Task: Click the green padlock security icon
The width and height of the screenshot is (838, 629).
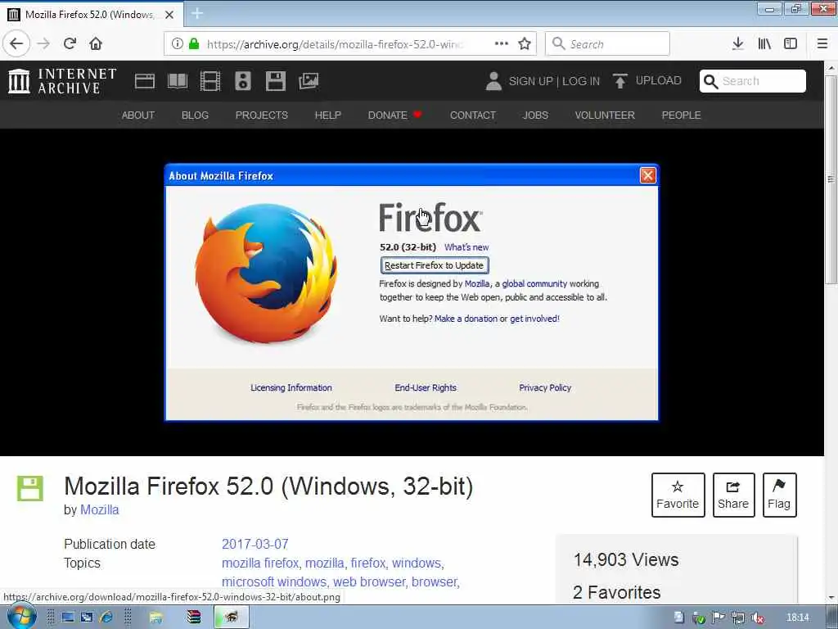Action: 194,43
